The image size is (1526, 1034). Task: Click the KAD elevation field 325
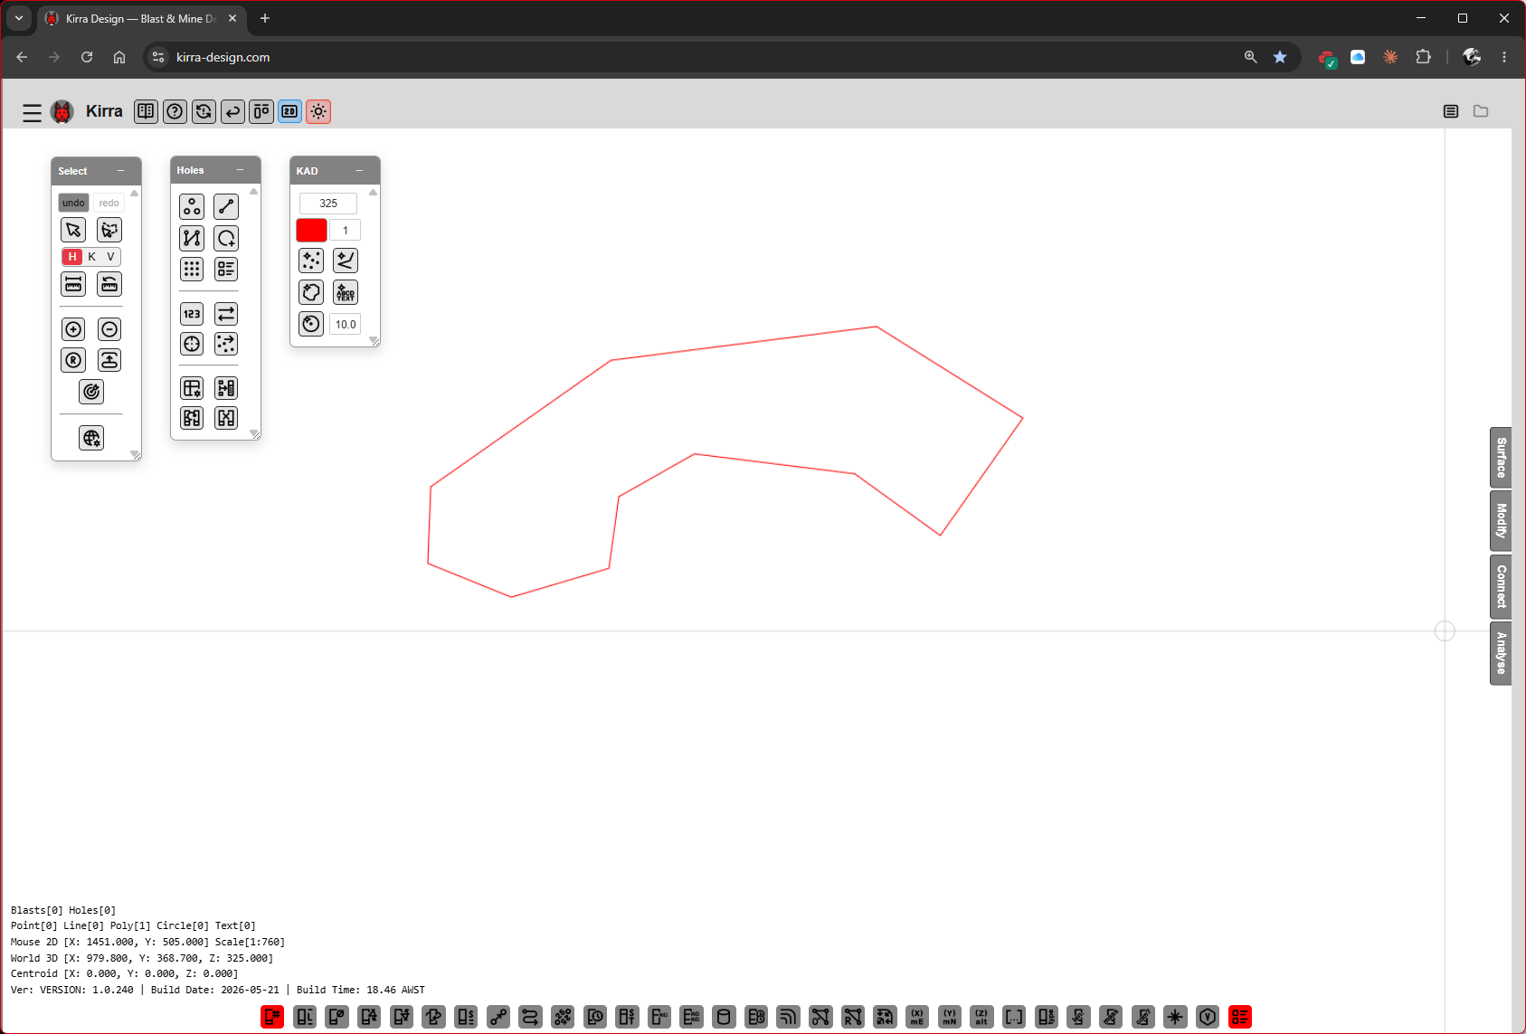point(328,204)
